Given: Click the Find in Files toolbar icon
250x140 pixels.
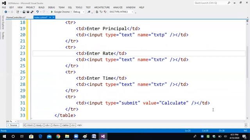Looking at the screenshot, I should click(x=89, y=12).
